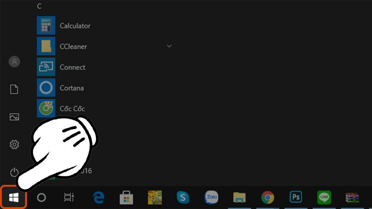The width and height of the screenshot is (372, 209).
Task: Launch WinRAR from the taskbar
Action: (352, 197)
